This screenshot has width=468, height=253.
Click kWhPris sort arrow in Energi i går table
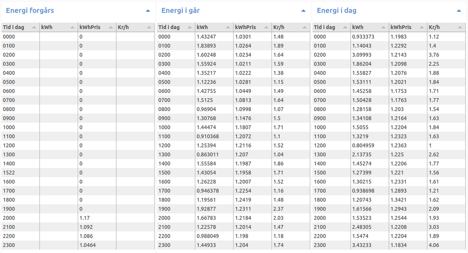(266, 28)
